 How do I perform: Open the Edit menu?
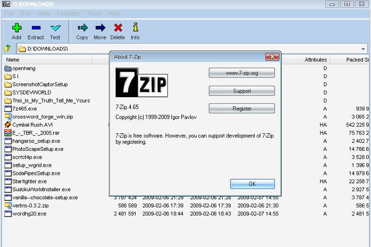(26, 13)
